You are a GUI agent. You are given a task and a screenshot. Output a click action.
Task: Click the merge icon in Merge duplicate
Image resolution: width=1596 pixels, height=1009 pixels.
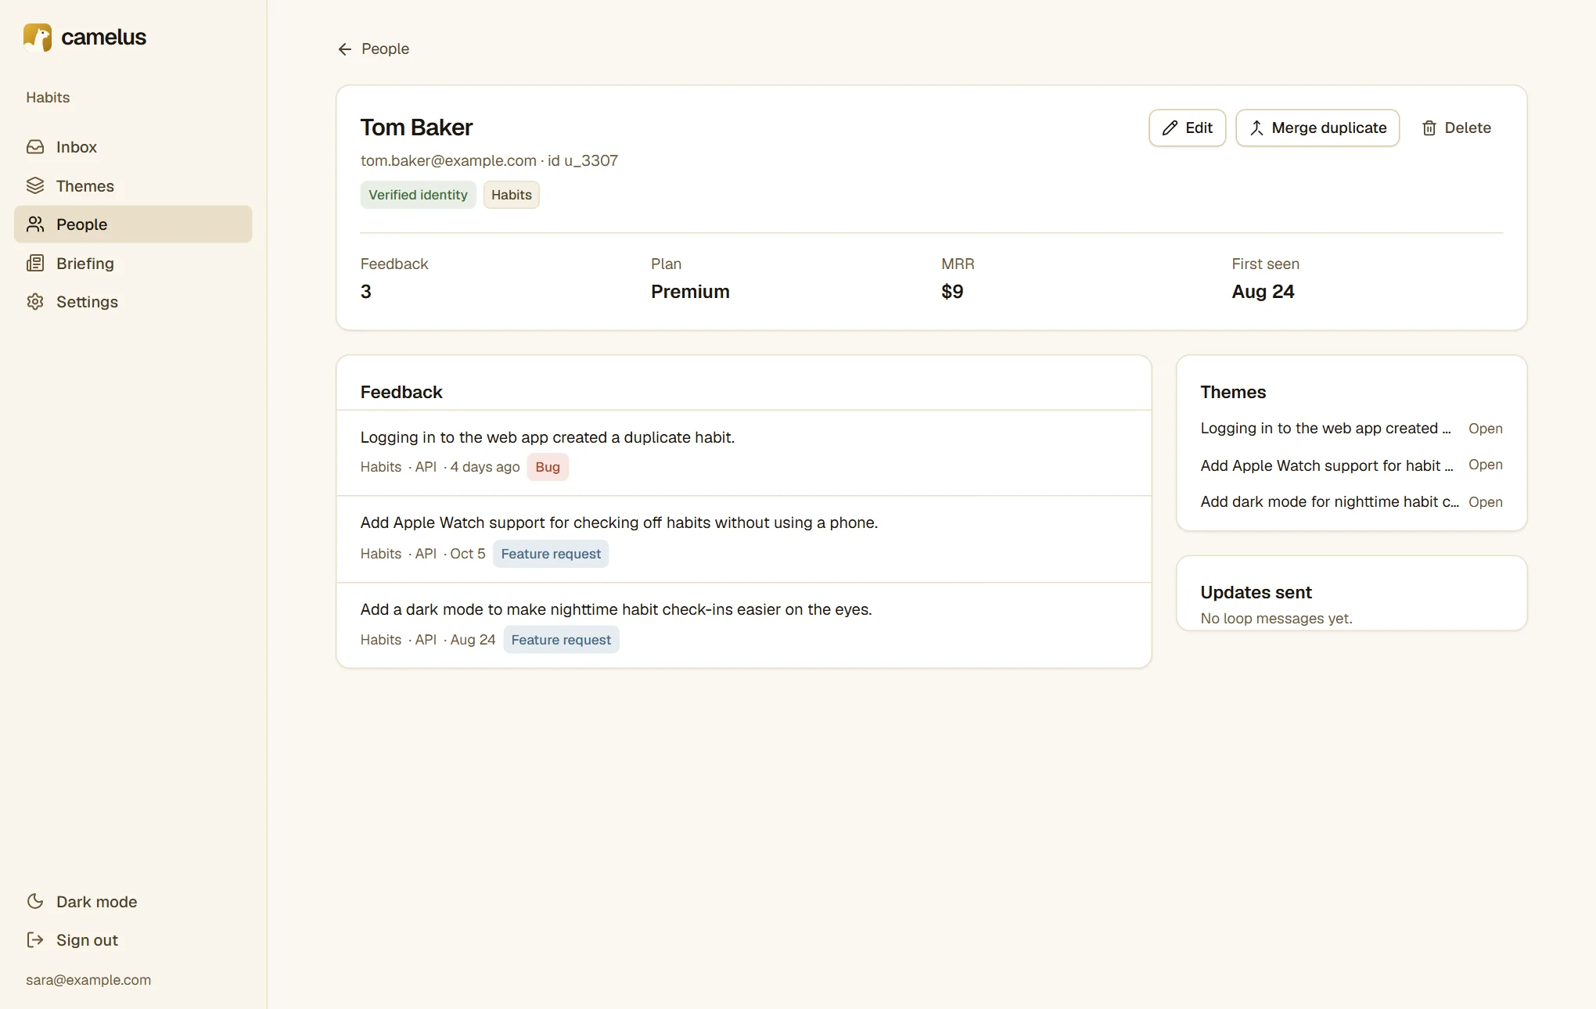point(1256,128)
